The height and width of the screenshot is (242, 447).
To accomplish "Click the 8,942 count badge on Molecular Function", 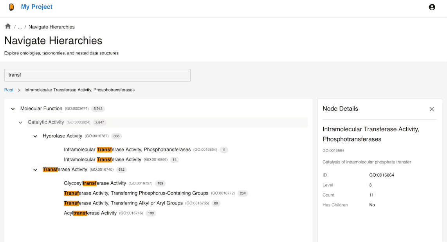I will click(x=97, y=109).
